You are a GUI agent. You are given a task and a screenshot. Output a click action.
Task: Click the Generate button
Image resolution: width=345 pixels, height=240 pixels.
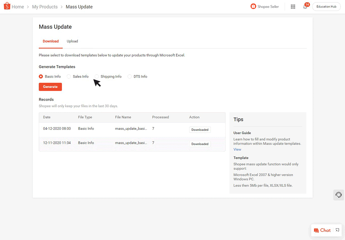click(50, 87)
